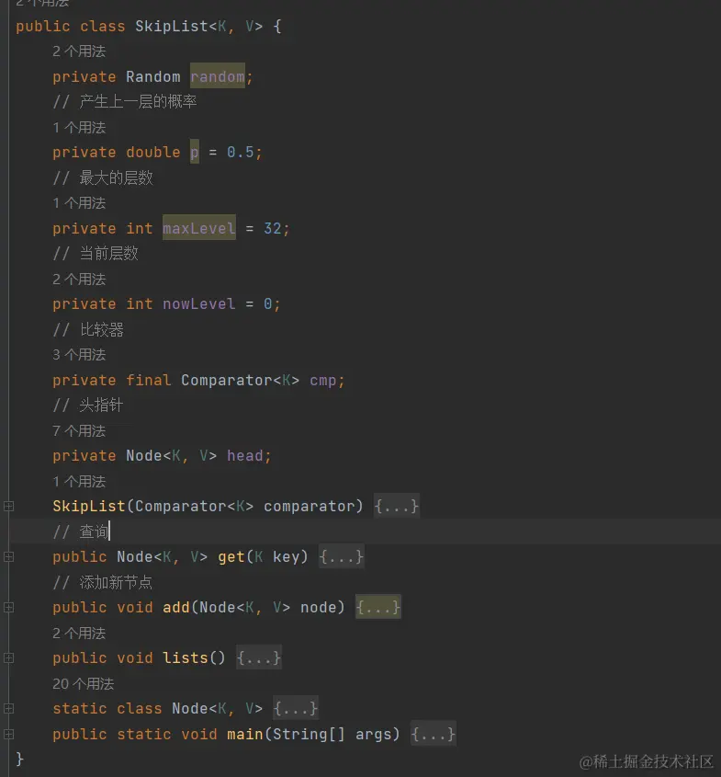This screenshot has width=721, height=777.
Task: Open the '2 个用法' hint above random field
Action: pyautogui.click(x=79, y=51)
